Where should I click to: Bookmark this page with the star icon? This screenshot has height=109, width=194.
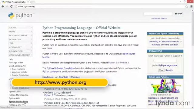click(187, 6)
